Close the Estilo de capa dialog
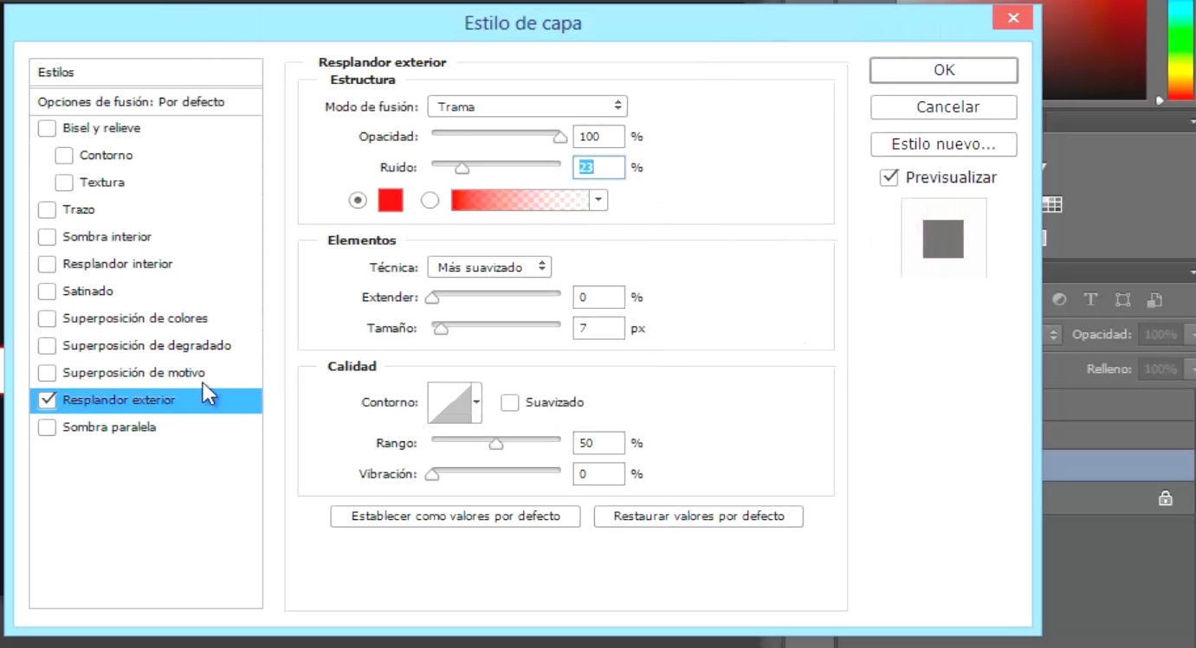The image size is (1196, 648). click(1012, 16)
